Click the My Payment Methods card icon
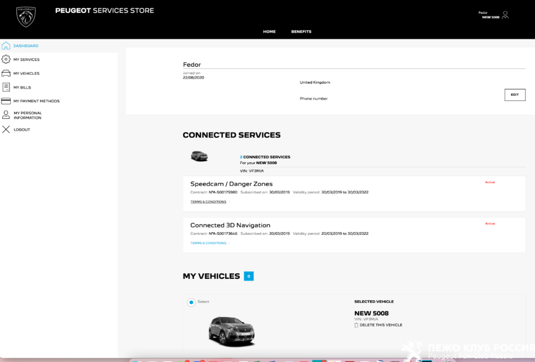The image size is (535, 362). [6, 101]
